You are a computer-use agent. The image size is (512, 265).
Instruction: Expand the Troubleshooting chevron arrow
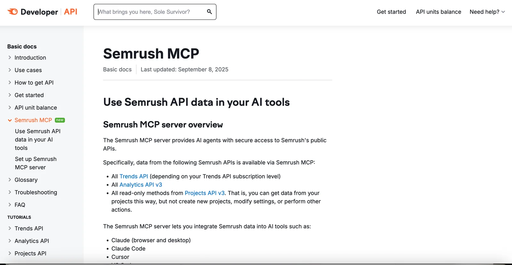(10, 192)
